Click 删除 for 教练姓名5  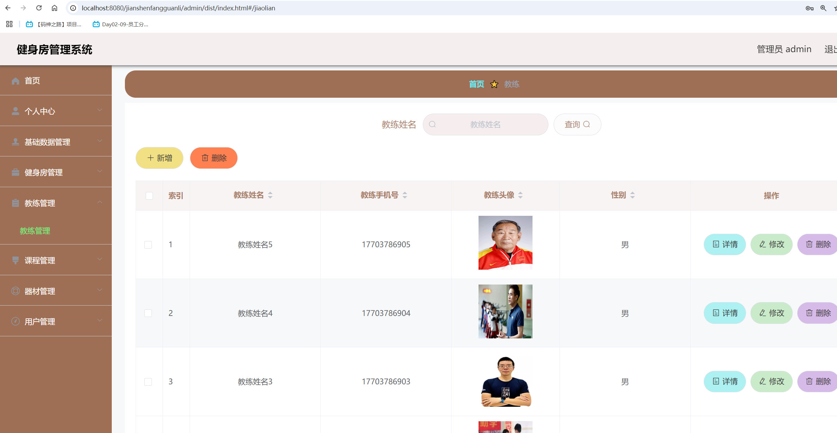coord(817,244)
